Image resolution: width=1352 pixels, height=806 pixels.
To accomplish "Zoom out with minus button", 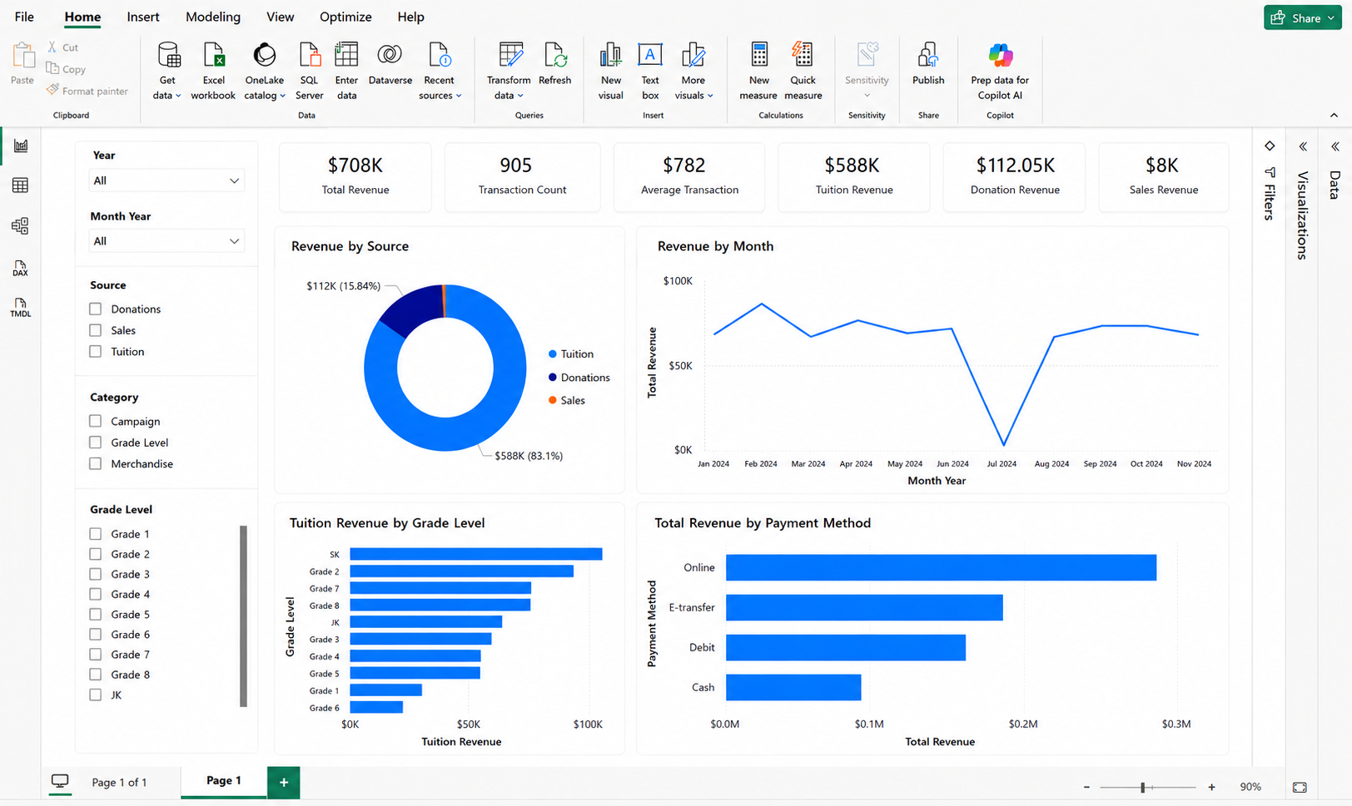I will [x=1086, y=787].
